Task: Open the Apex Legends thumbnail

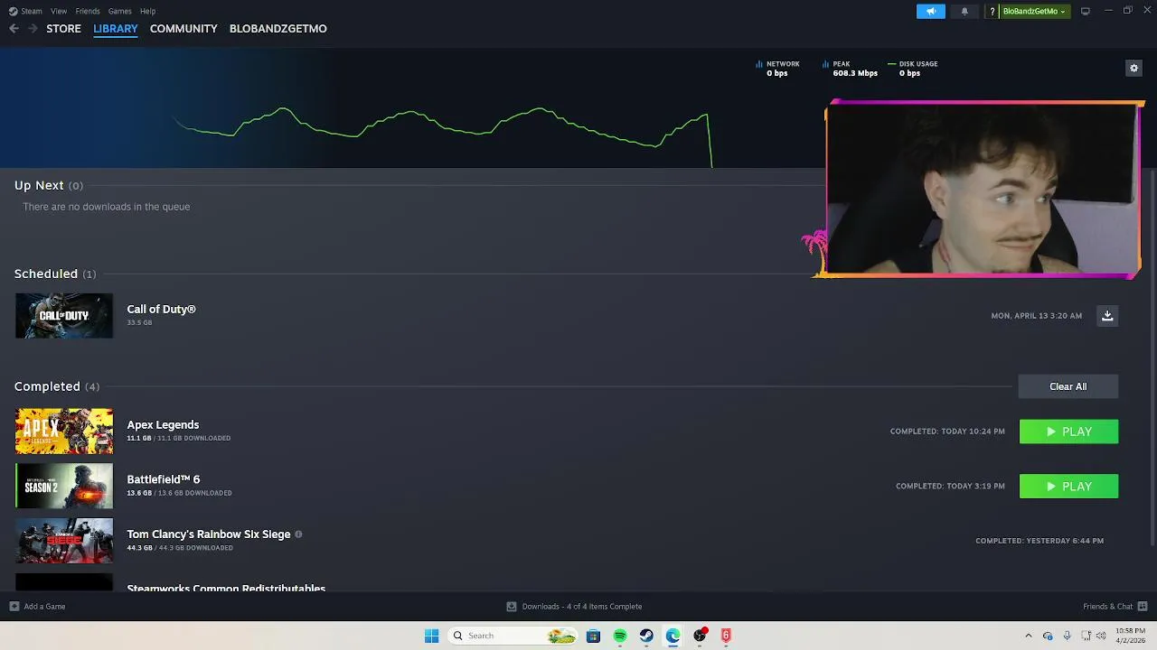Action: 64,432
